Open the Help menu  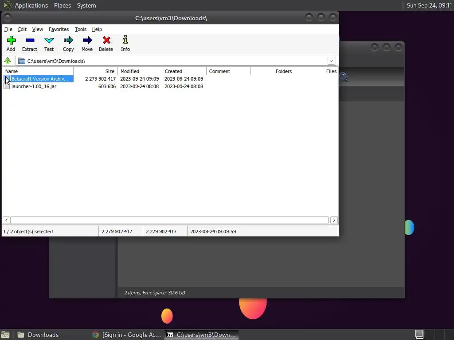pyautogui.click(x=97, y=29)
